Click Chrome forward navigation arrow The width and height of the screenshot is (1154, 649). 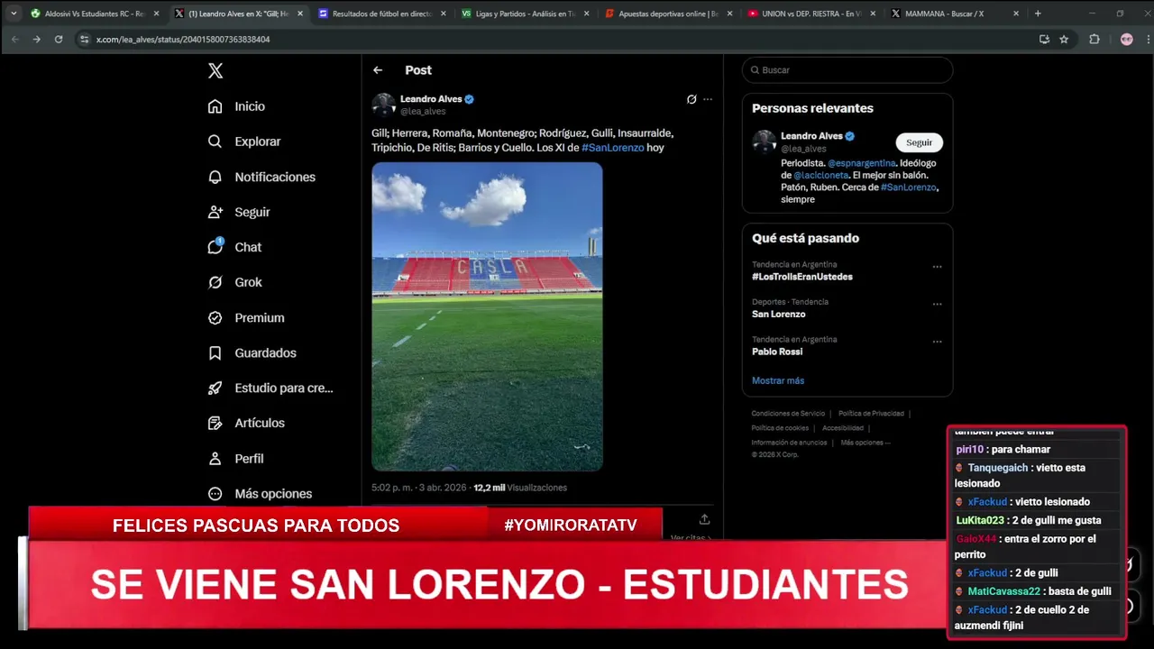(37, 39)
